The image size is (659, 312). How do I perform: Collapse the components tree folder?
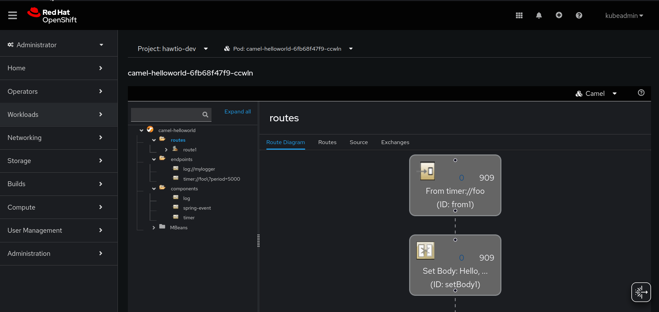154,189
